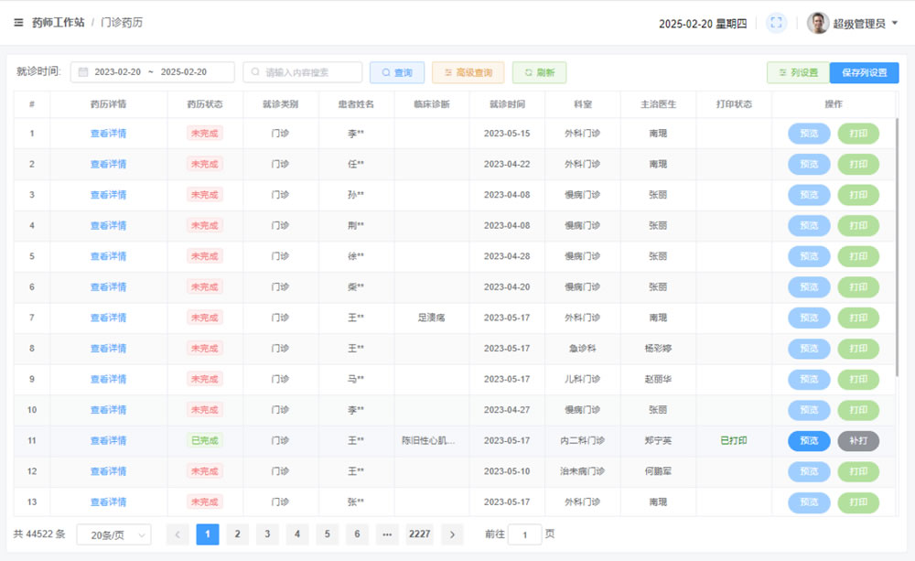Viewport: 915px width, 561px height.
Task: Go to next page arrow
Action: 452,534
